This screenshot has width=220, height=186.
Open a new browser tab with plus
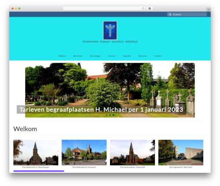click(209, 10)
